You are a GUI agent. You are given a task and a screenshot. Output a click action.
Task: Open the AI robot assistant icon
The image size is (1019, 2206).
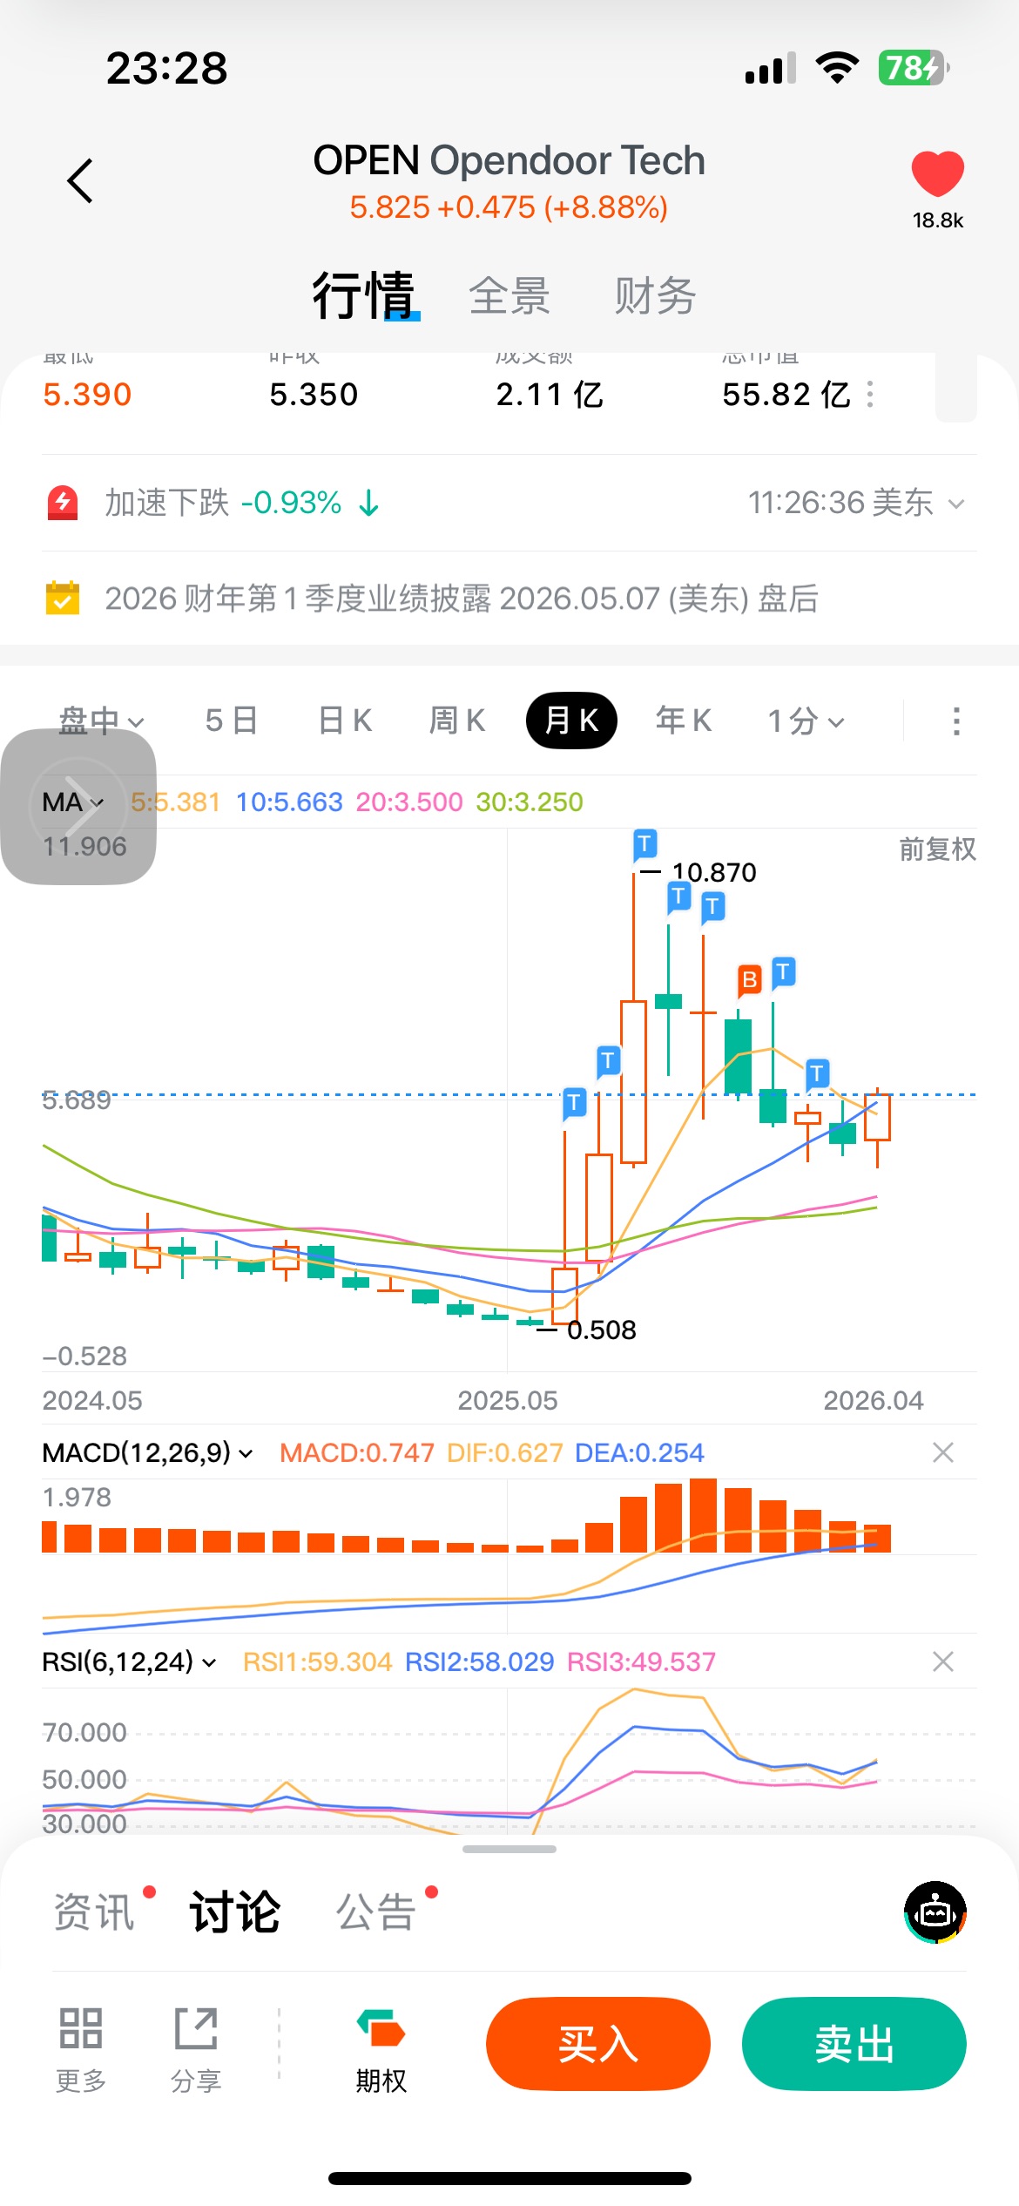[935, 1912]
